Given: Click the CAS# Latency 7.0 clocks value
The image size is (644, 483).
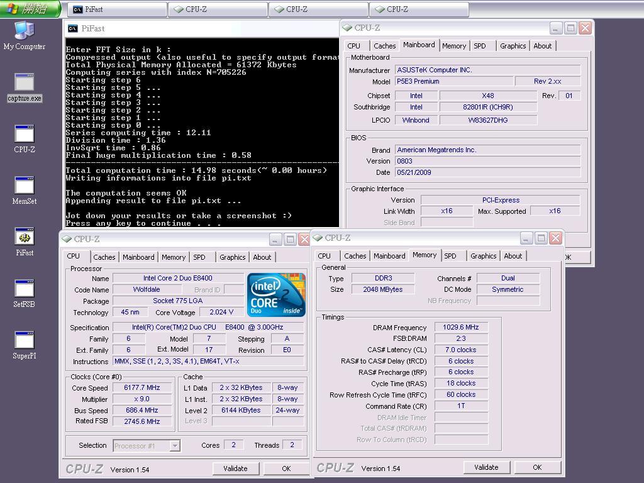Looking at the screenshot, I should pyautogui.click(x=461, y=350).
